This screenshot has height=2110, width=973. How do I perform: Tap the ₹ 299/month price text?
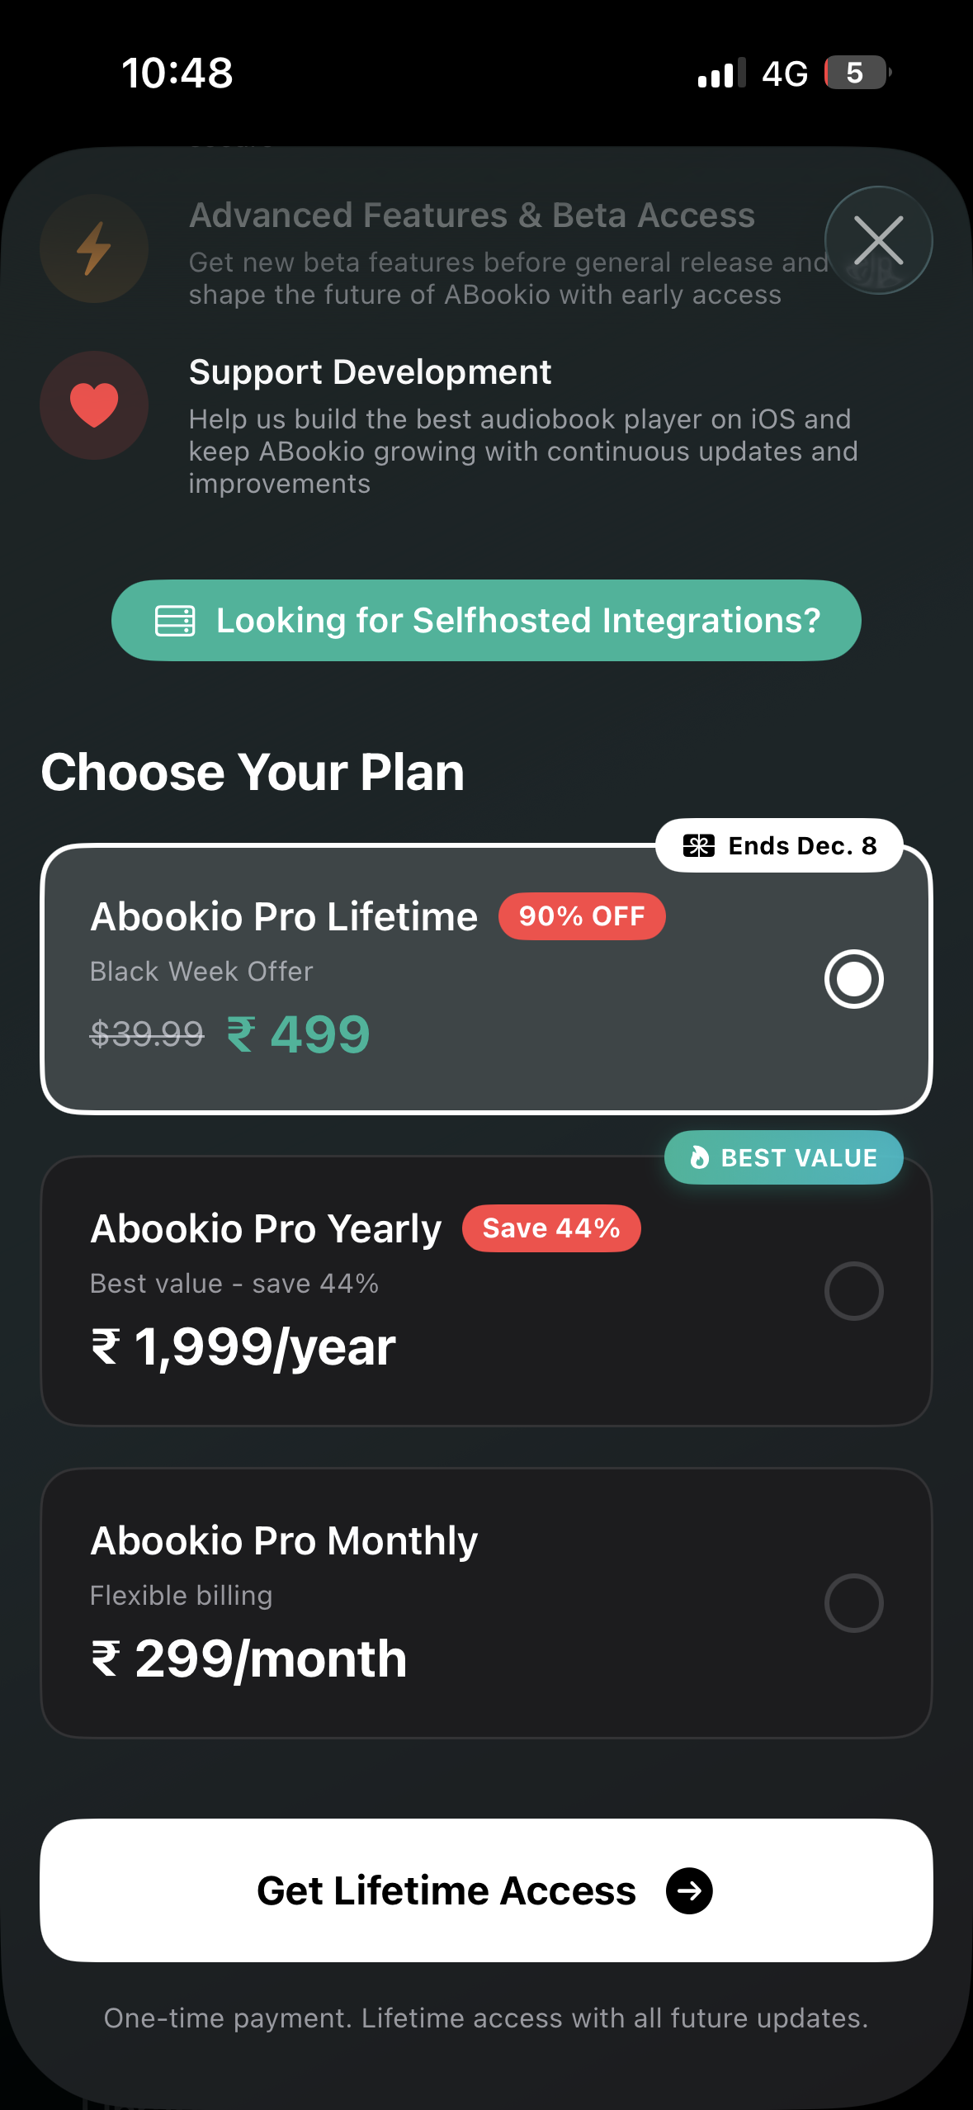[249, 1659]
